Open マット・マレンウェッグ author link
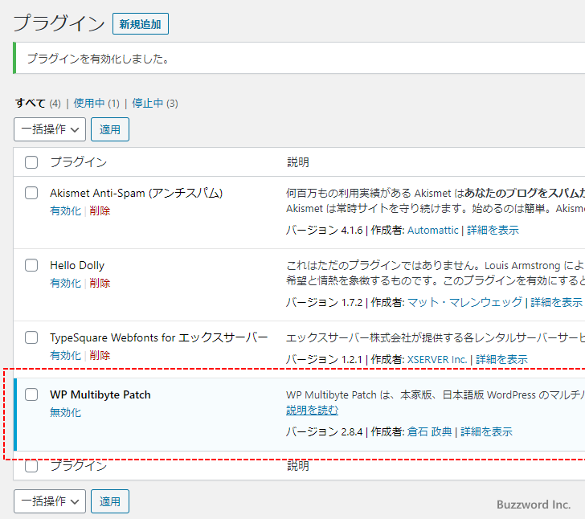The width and height of the screenshot is (585, 519). click(464, 302)
